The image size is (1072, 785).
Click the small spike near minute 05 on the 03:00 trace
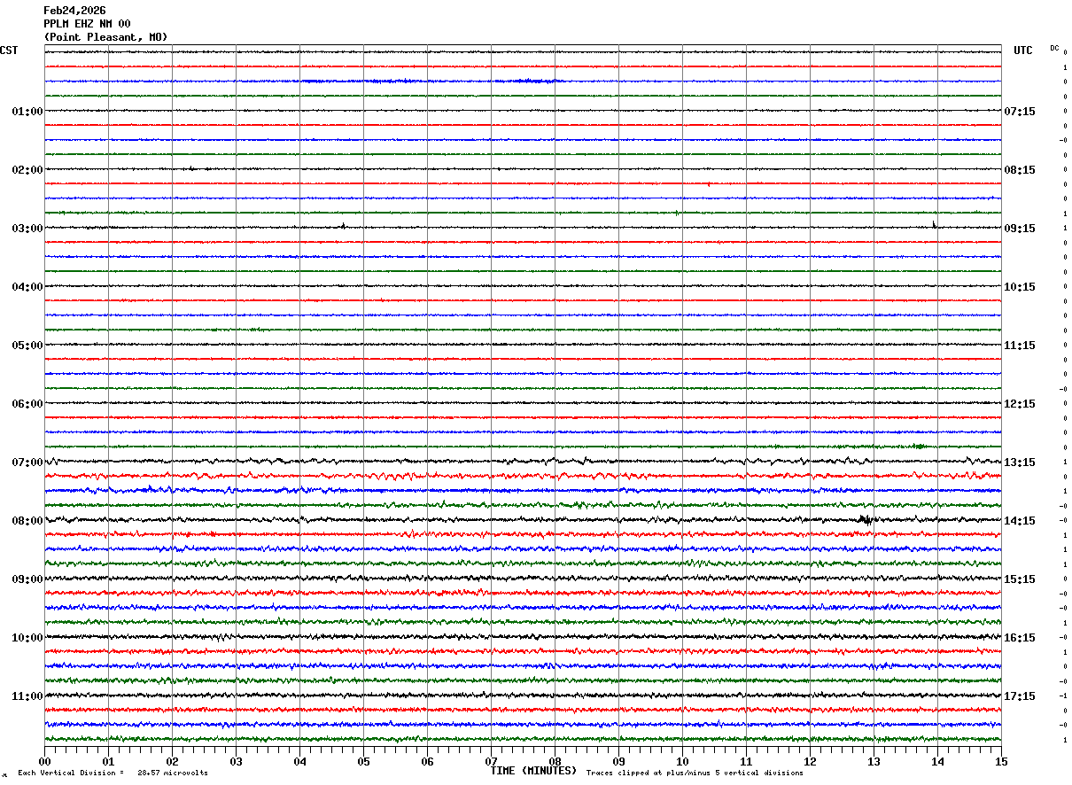coord(343,226)
